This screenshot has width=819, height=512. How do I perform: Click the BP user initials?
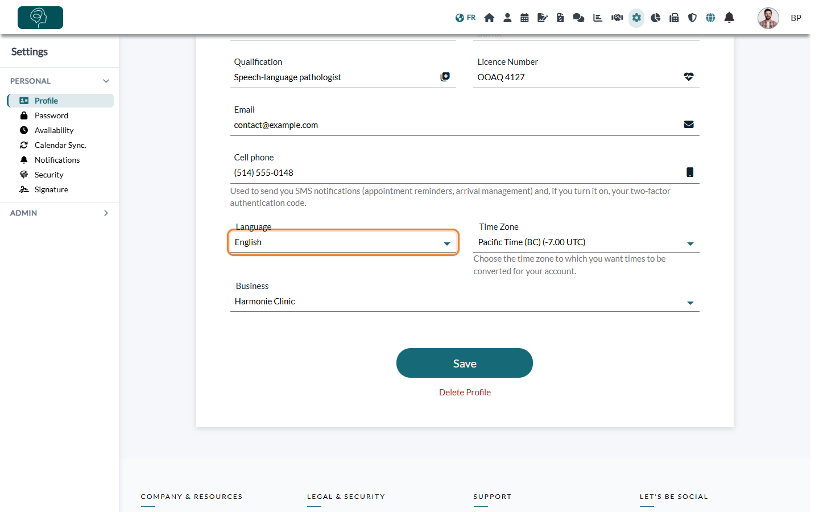pyautogui.click(x=796, y=18)
